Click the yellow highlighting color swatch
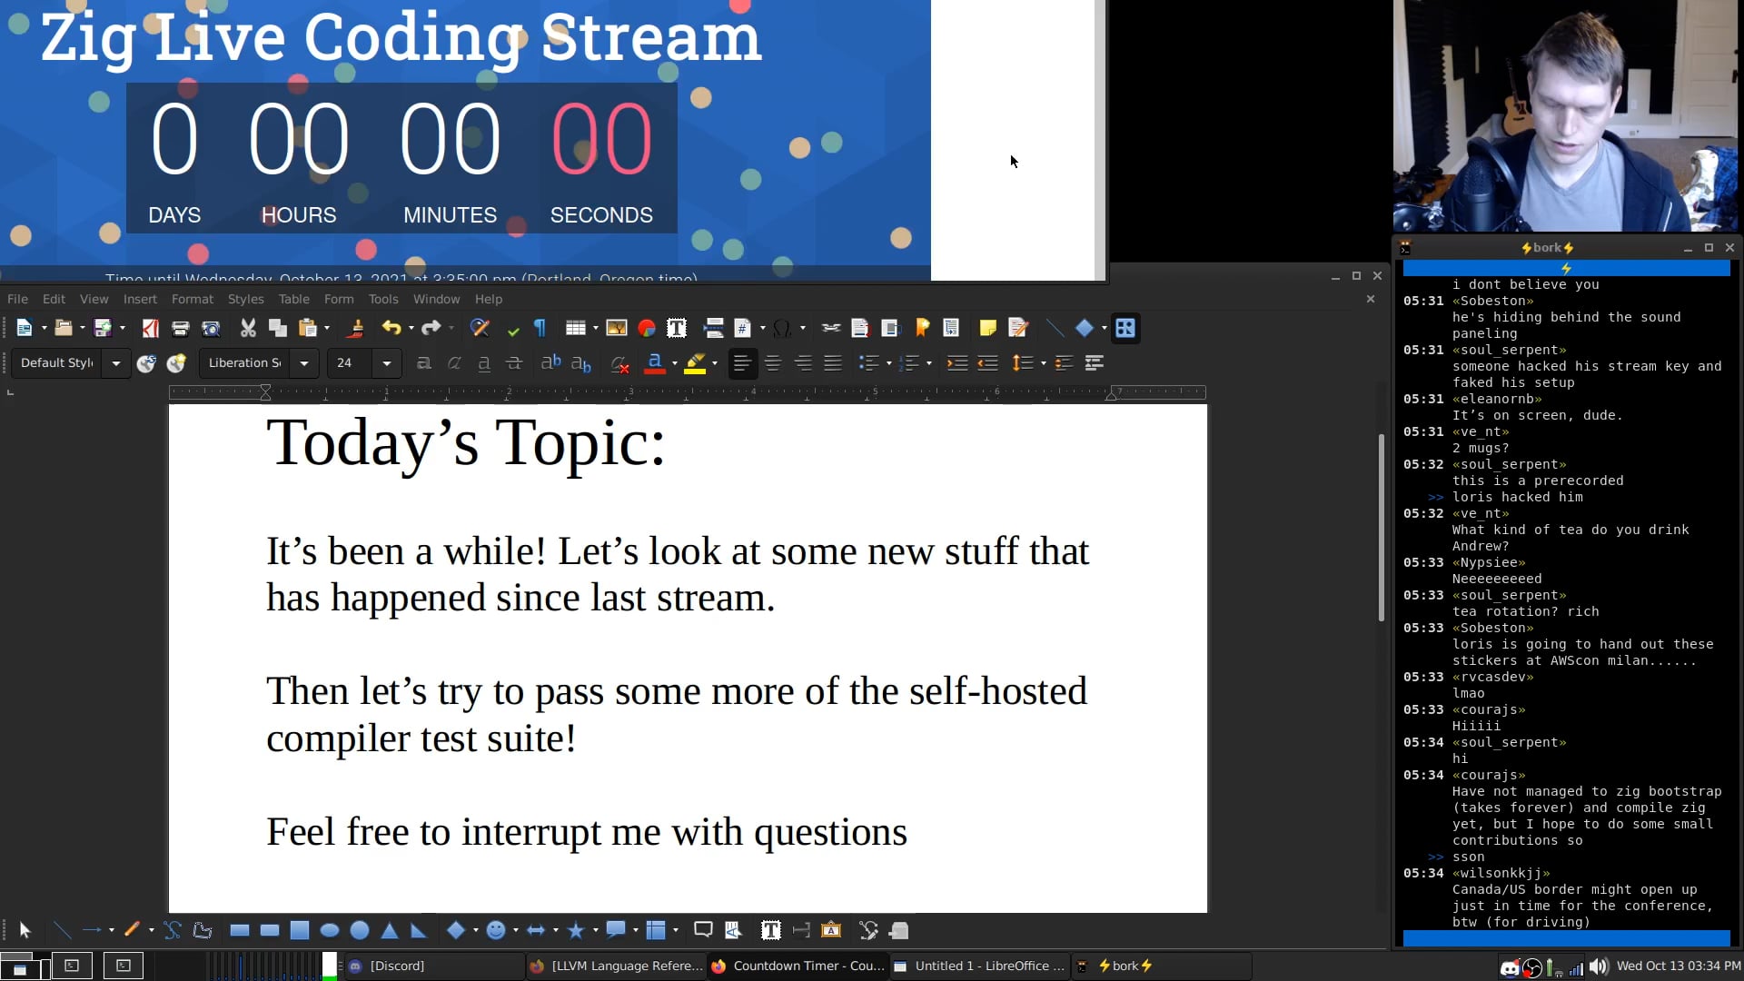This screenshot has width=1744, height=981. 695,363
